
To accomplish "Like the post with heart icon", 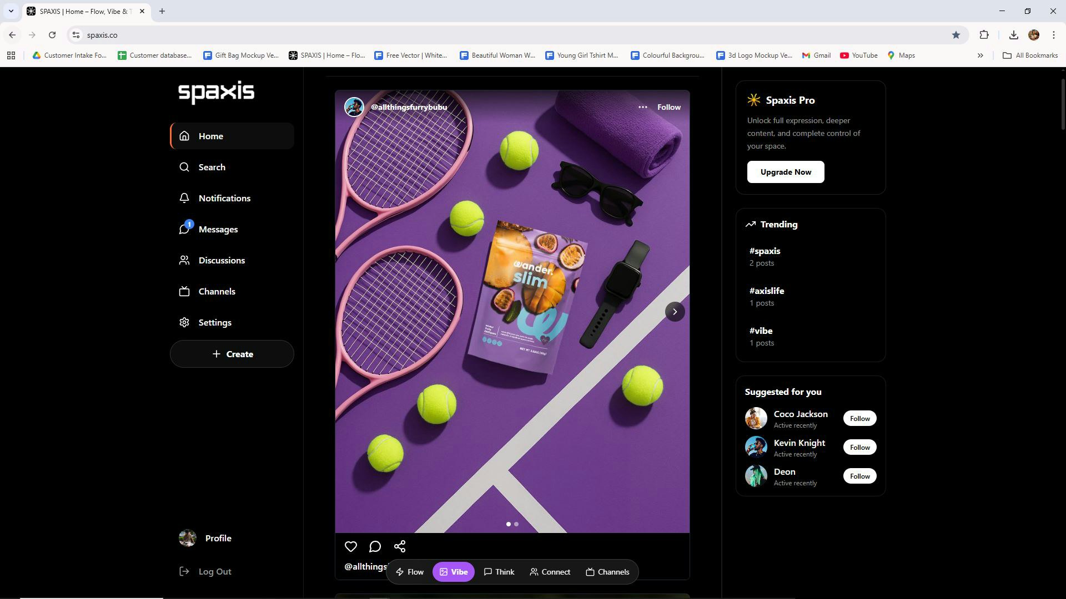I will [350, 546].
